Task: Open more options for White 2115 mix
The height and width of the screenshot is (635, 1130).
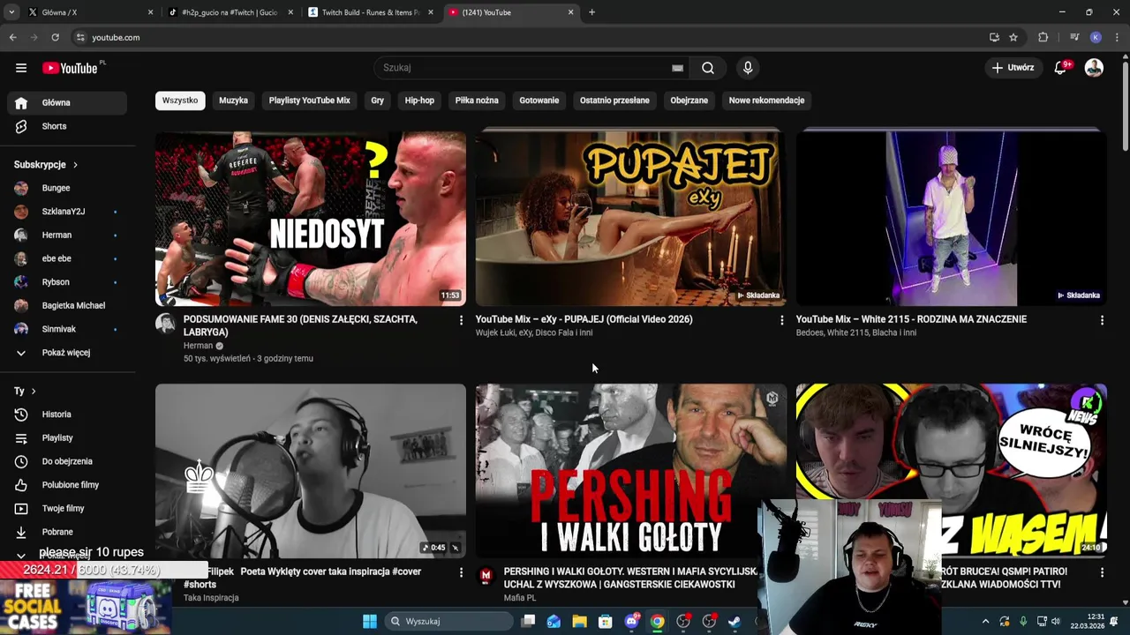Action: click(x=1102, y=320)
